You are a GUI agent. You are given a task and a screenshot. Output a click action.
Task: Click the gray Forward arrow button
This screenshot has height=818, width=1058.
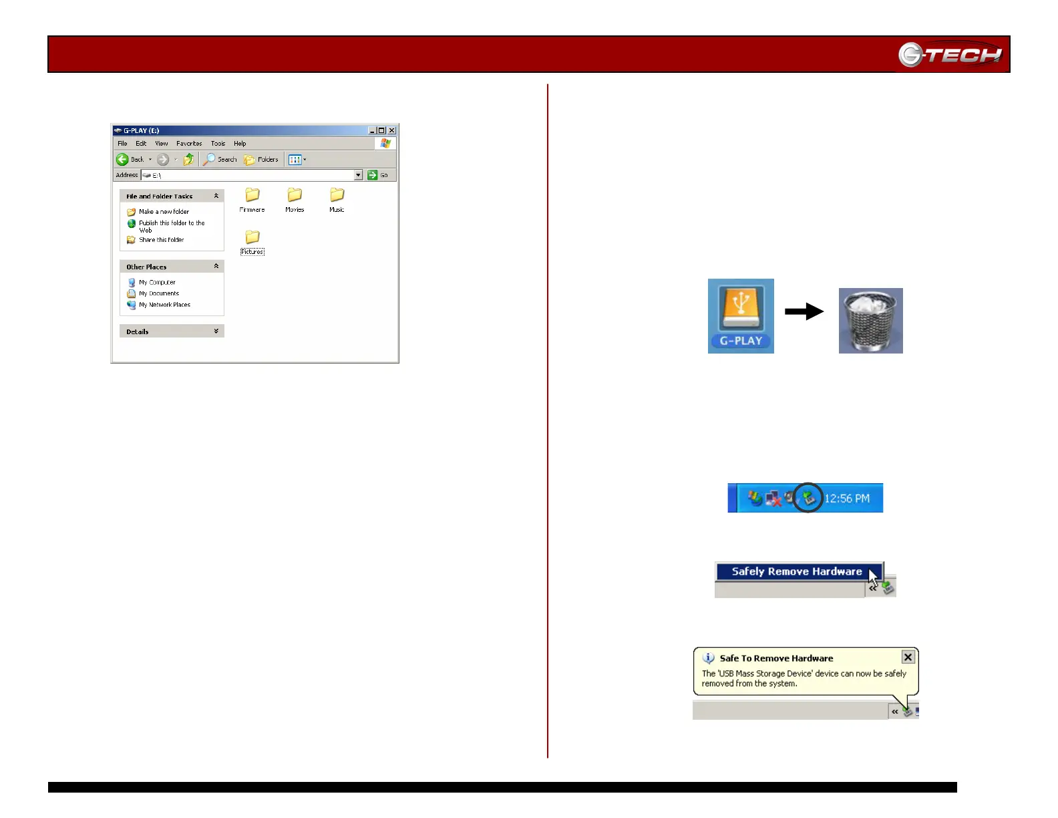pyautogui.click(x=163, y=160)
